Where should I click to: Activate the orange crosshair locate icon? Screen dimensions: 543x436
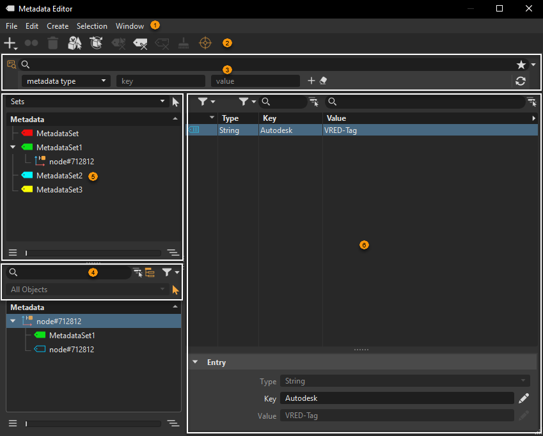click(205, 43)
